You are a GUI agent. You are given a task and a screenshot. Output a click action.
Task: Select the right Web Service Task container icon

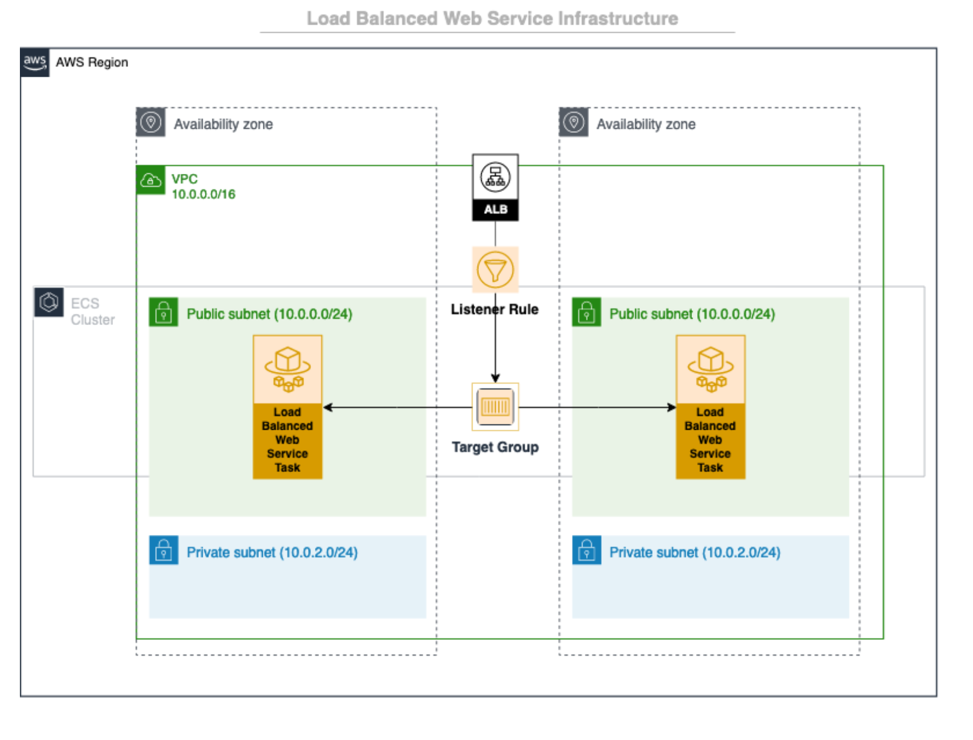click(710, 369)
